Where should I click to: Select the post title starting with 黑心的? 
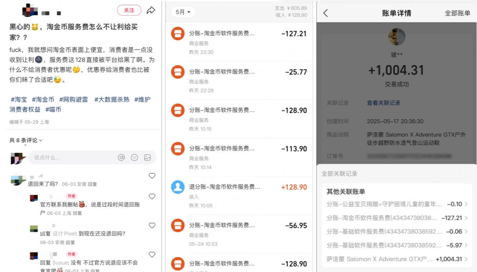[74, 32]
